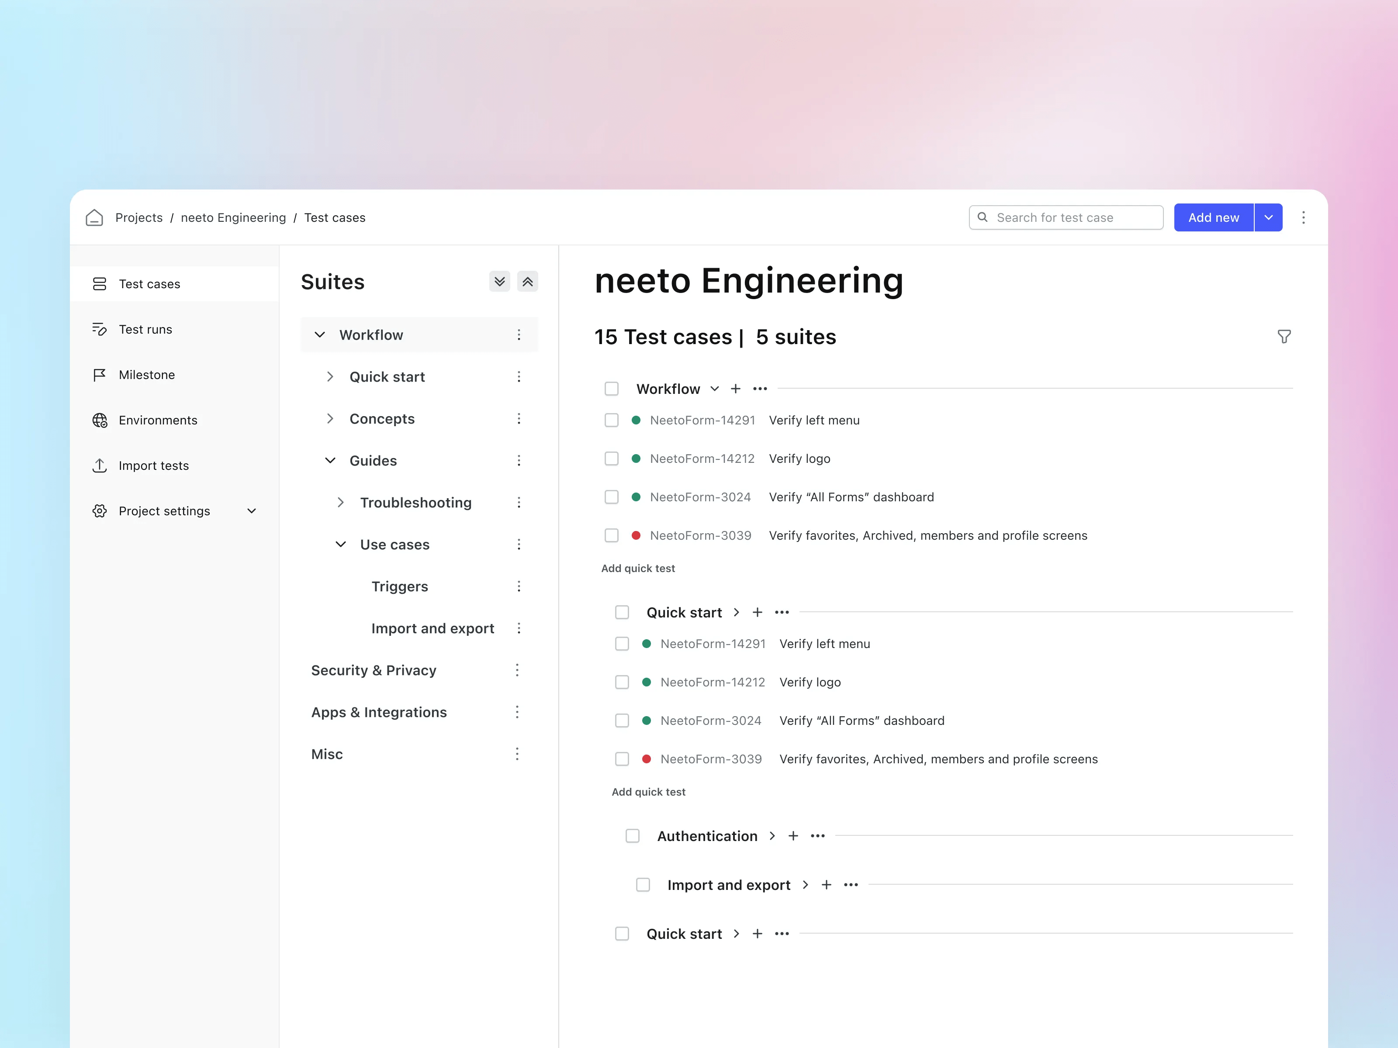
Task: Open the Troubleshooting suite options menu
Action: coord(519,502)
